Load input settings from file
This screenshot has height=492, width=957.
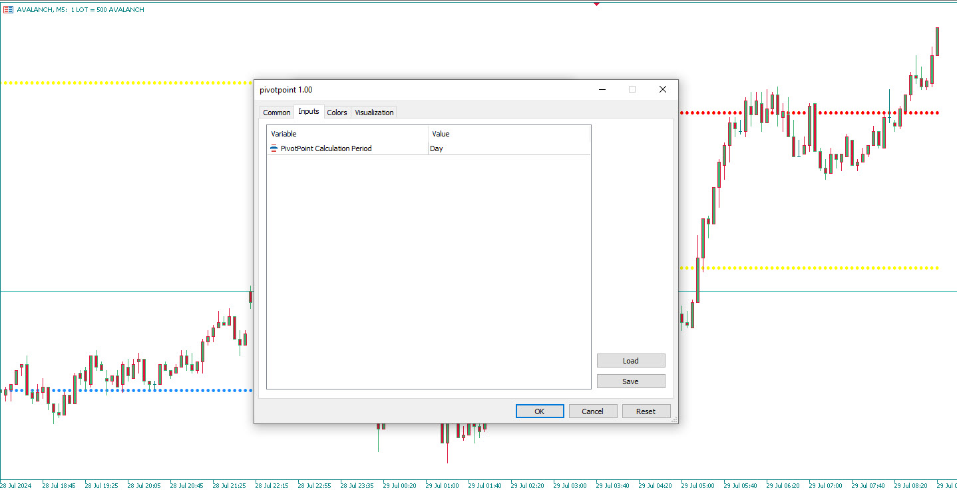[x=631, y=361]
